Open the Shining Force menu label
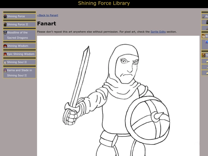Image resolution: width=208 pixels, height=156 pixels. (x=16, y=16)
